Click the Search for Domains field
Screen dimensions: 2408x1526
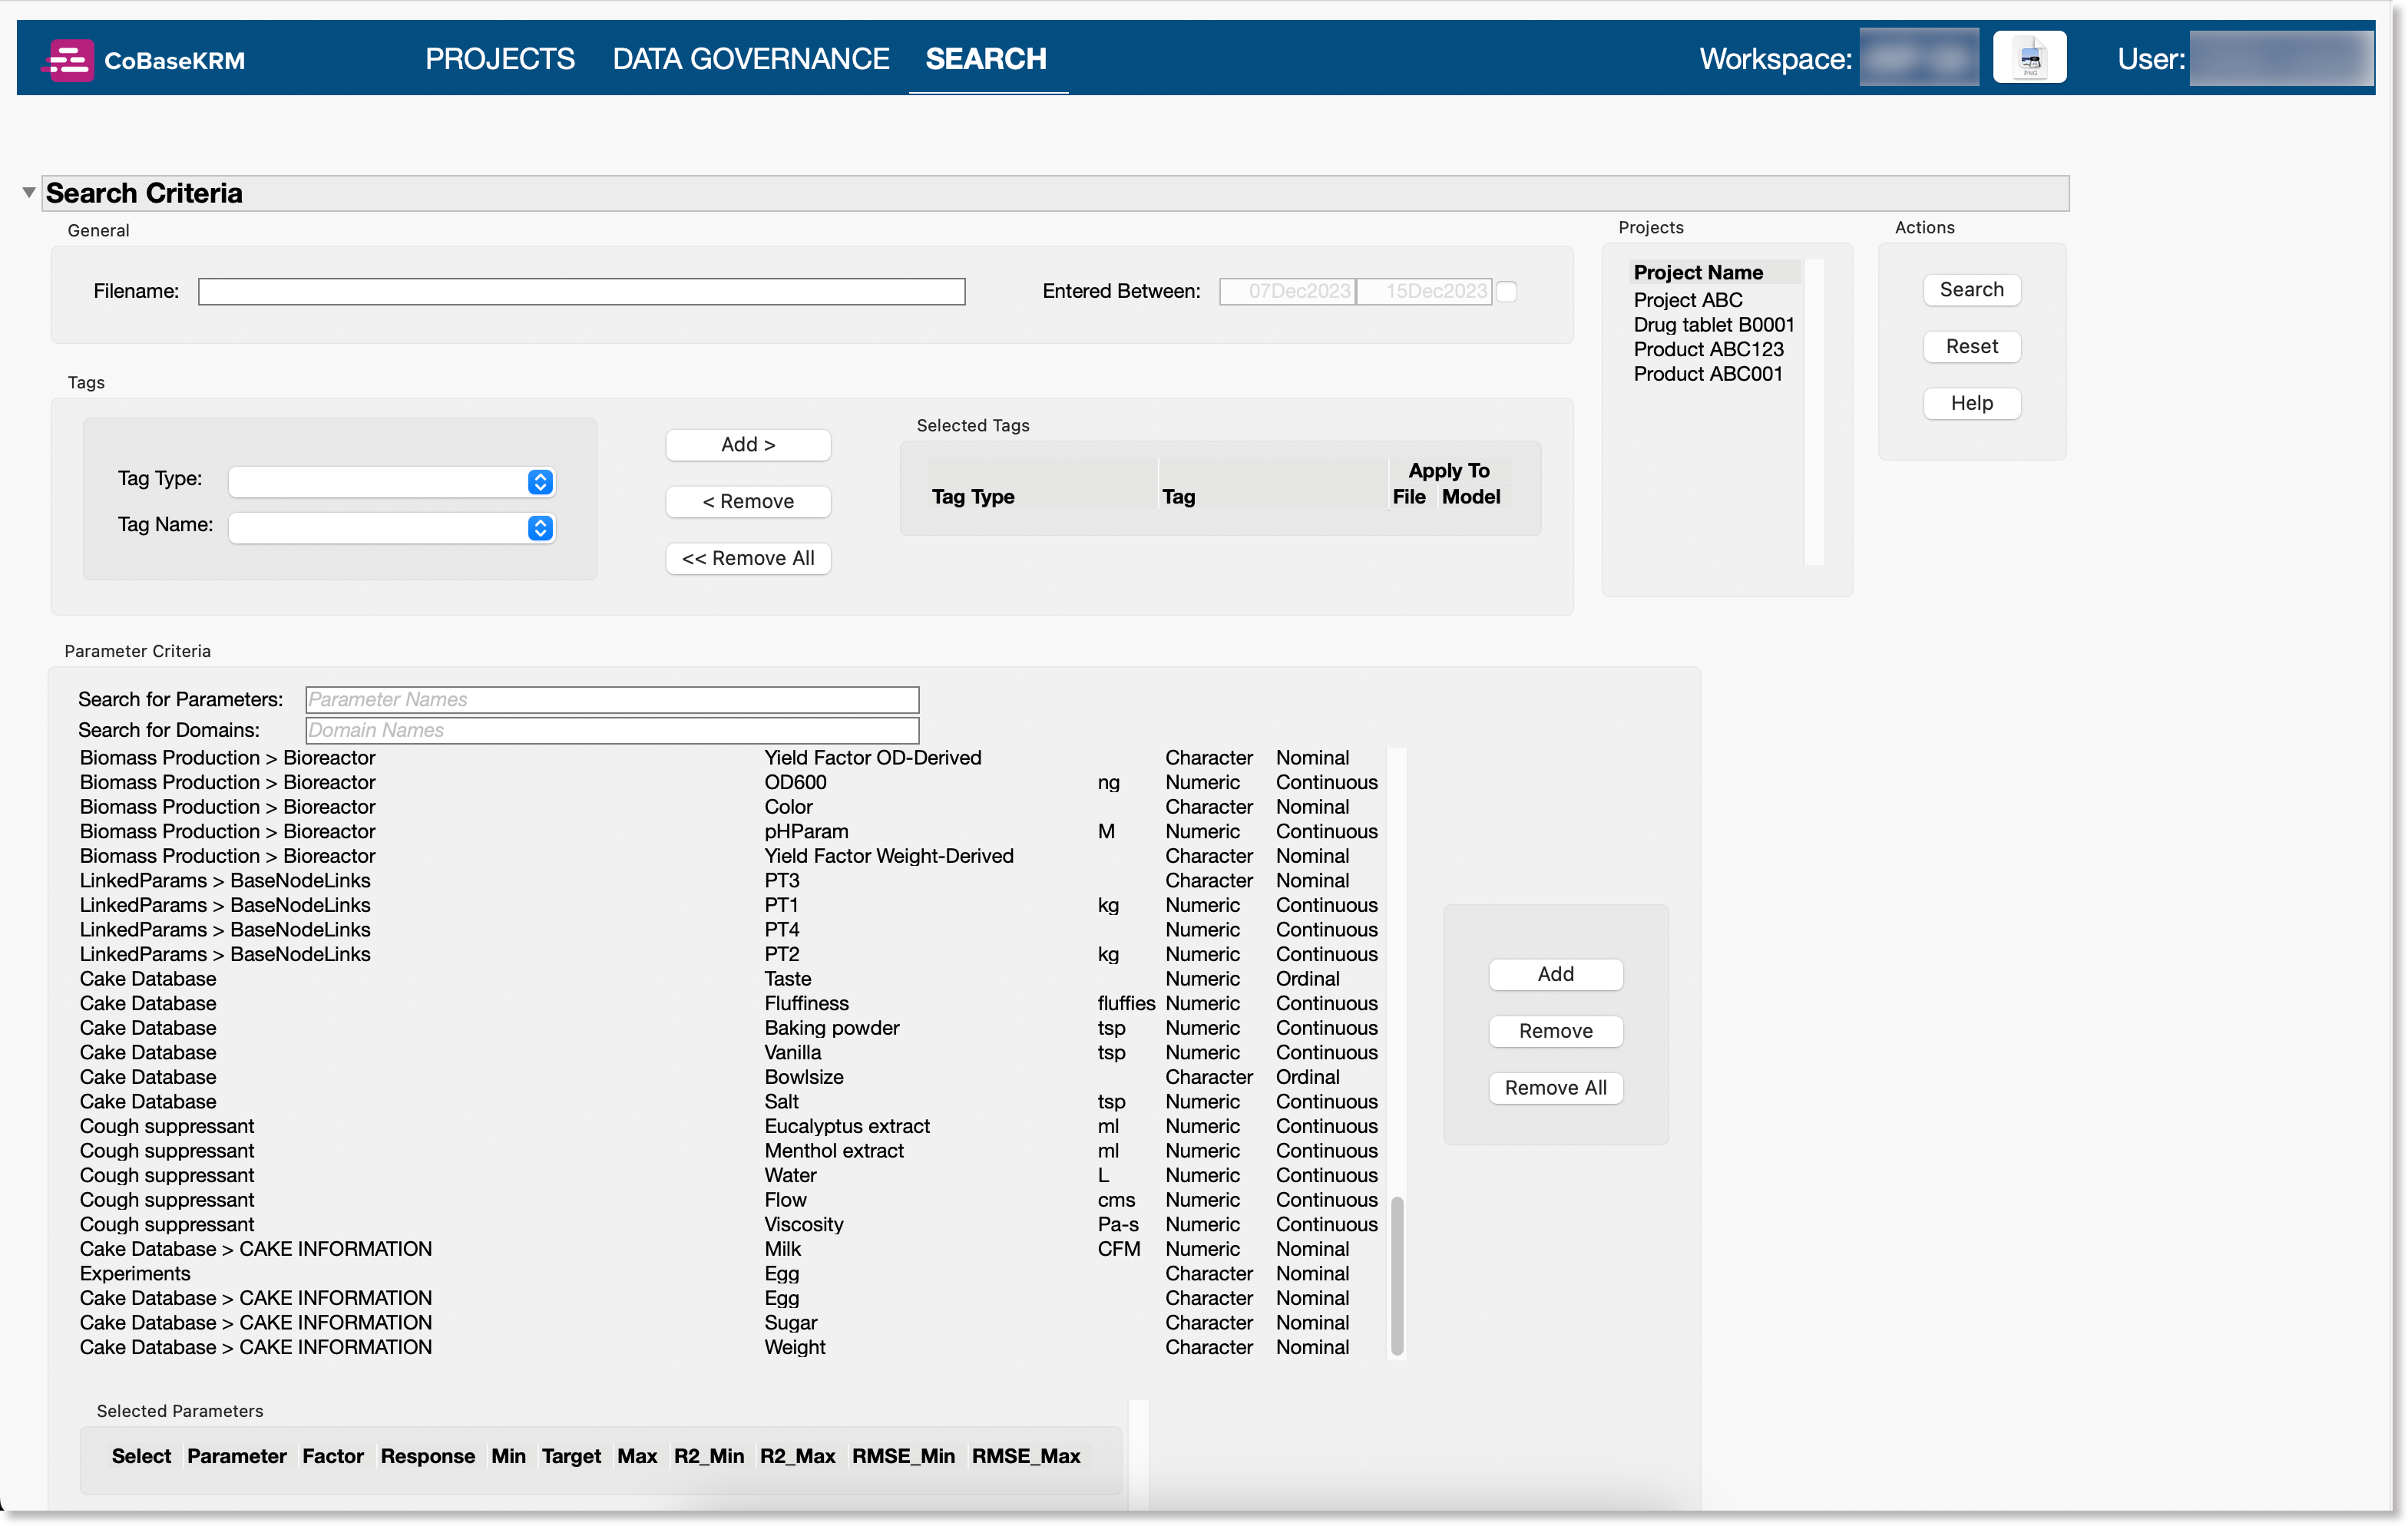612,730
